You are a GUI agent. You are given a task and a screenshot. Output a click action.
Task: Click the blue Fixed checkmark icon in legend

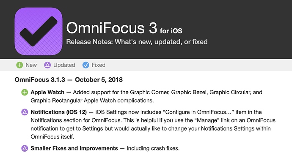85,65
